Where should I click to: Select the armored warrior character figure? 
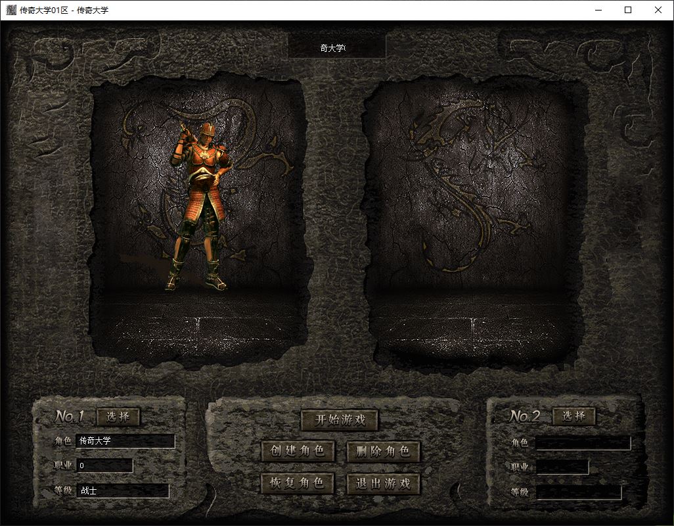pyautogui.click(x=200, y=205)
